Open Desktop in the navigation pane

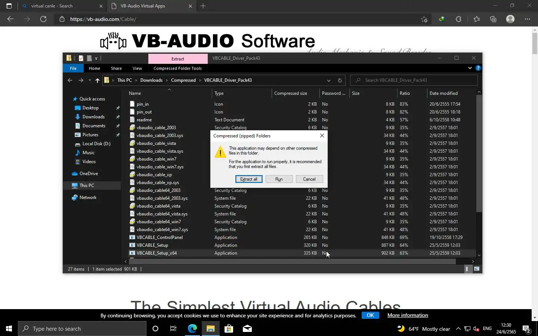click(90, 108)
